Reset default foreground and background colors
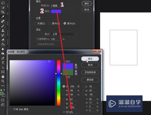 pos(1,90)
